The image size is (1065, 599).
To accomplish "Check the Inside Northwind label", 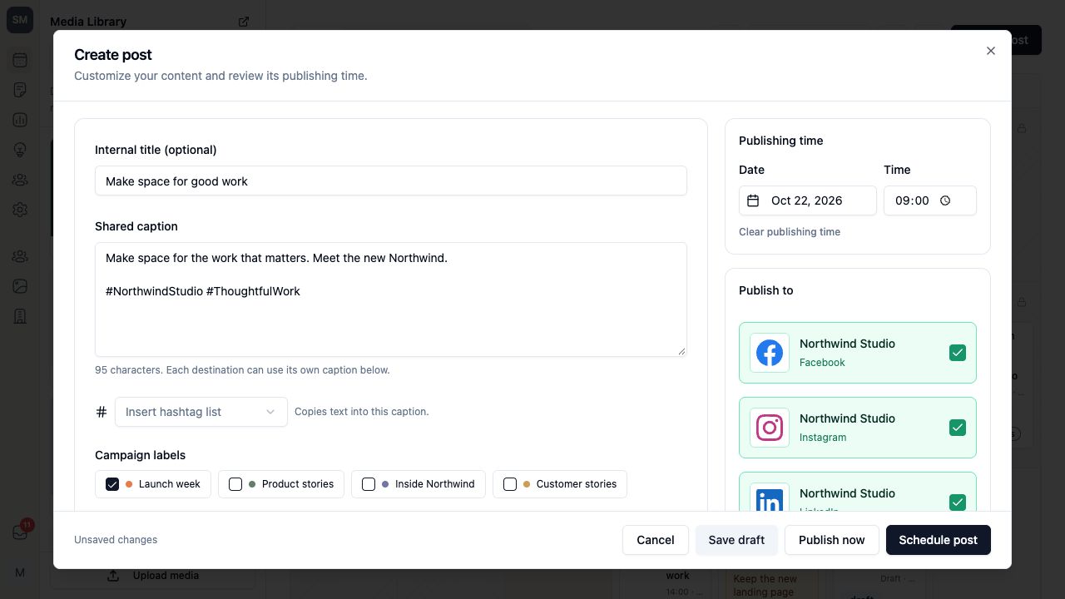I will [369, 484].
